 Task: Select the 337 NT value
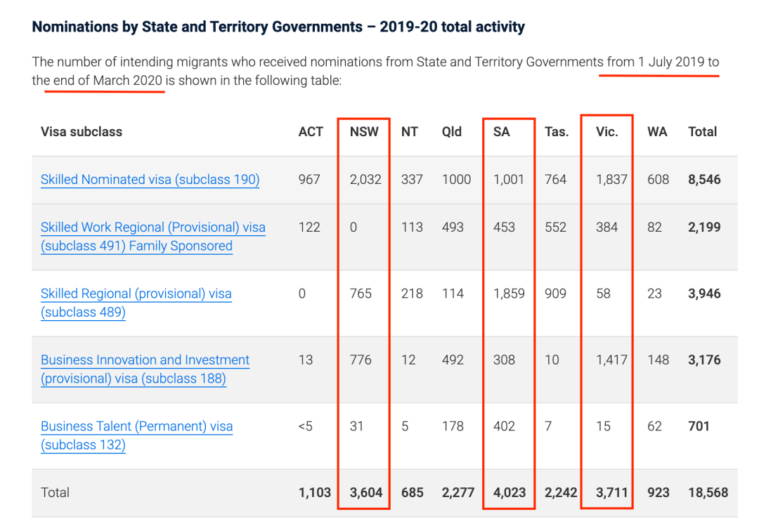click(412, 179)
